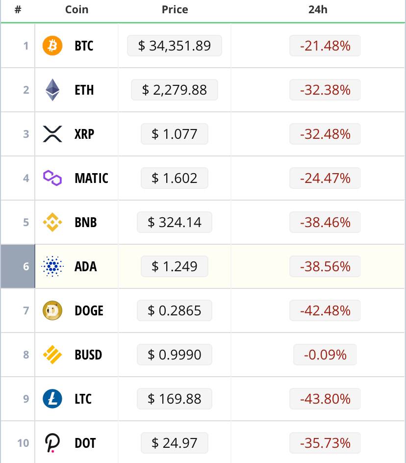Image resolution: width=406 pixels, height=463 pixels.
Task: Sort by the 24h column header
Action: coord(318,9)
